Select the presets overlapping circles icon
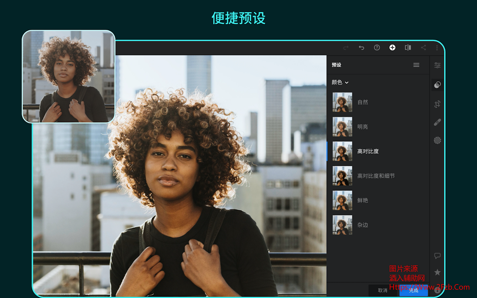Image resolution: width=477 pixels, height=298 pixels. coord(437,85)
